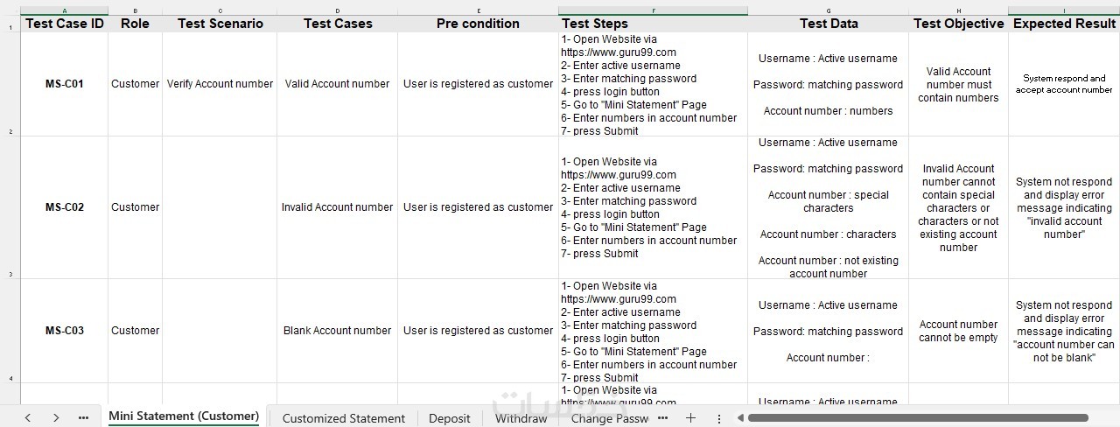This screenshot has width=1120, height=427.
Task: Open the Deposit sheet tab
Action: [449, 418]
